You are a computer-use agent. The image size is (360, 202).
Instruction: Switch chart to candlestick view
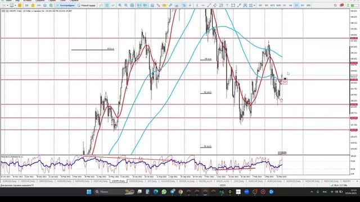107,5
